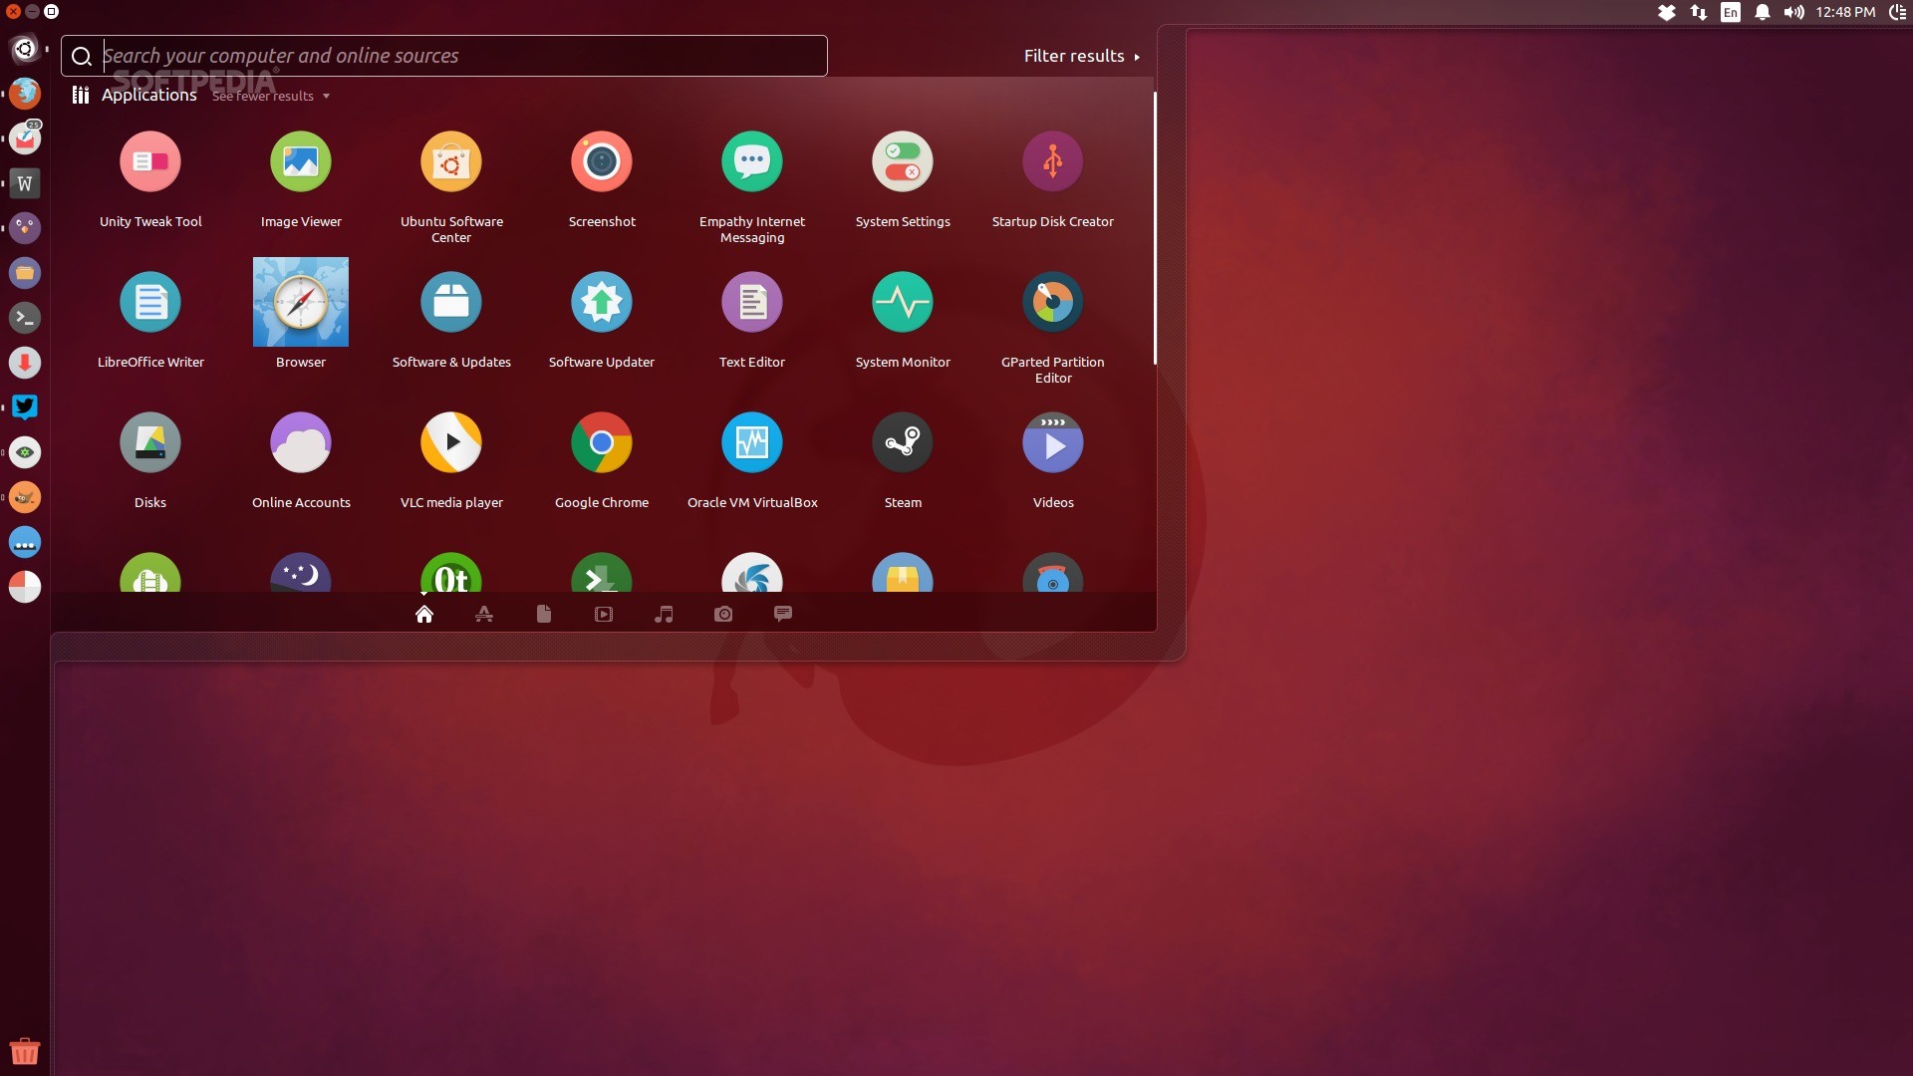Screen dimensions: 1913x1076
Task: Switch to the Music lens tab
Action: pyautogui.click(x=664, y=615)
